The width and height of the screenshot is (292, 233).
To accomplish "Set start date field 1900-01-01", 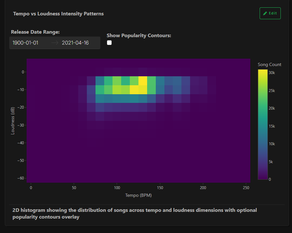I will tap(26, 43).
